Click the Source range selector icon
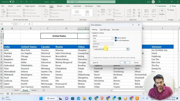 [x=128, y=49]
